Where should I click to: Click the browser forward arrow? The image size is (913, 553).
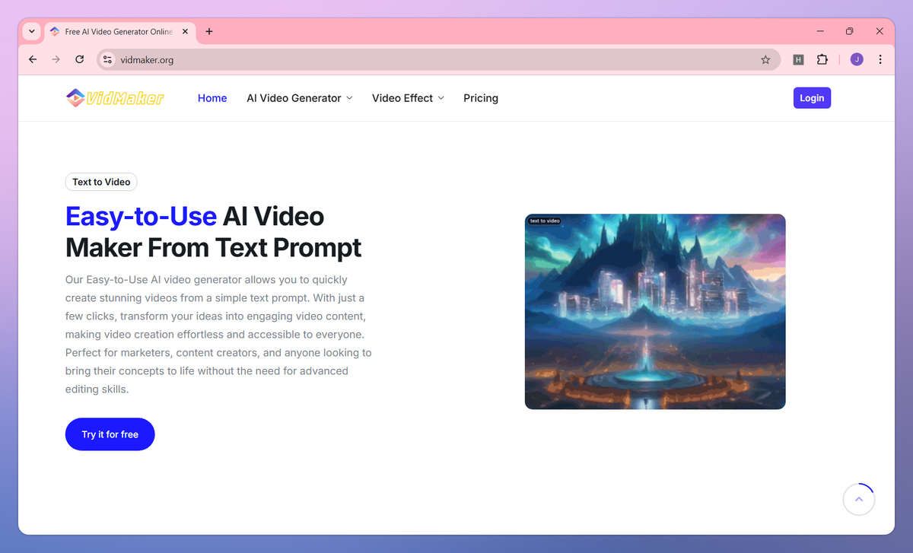pos(56,59)
